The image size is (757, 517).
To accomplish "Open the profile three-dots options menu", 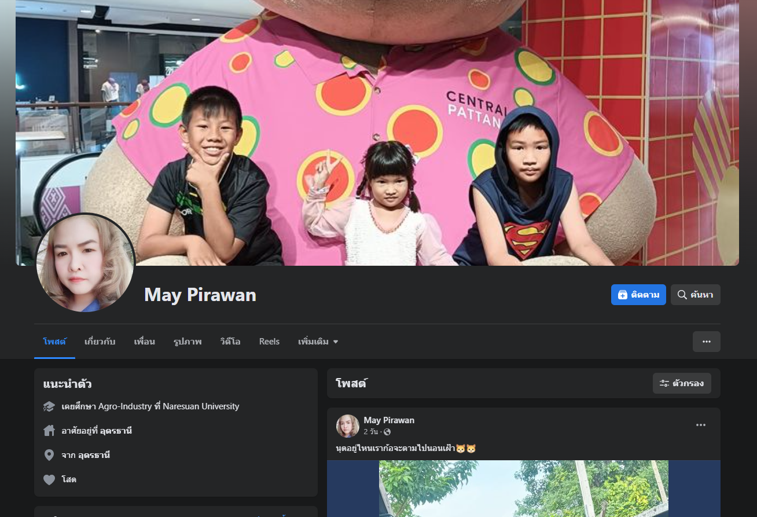I will (x=706, y=342).
